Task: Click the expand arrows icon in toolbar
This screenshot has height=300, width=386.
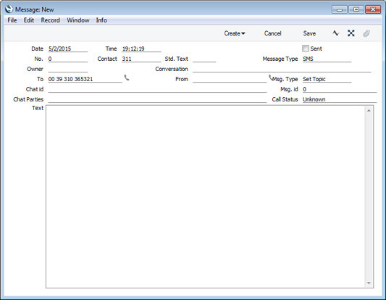Action: click(x=351, y=33)
